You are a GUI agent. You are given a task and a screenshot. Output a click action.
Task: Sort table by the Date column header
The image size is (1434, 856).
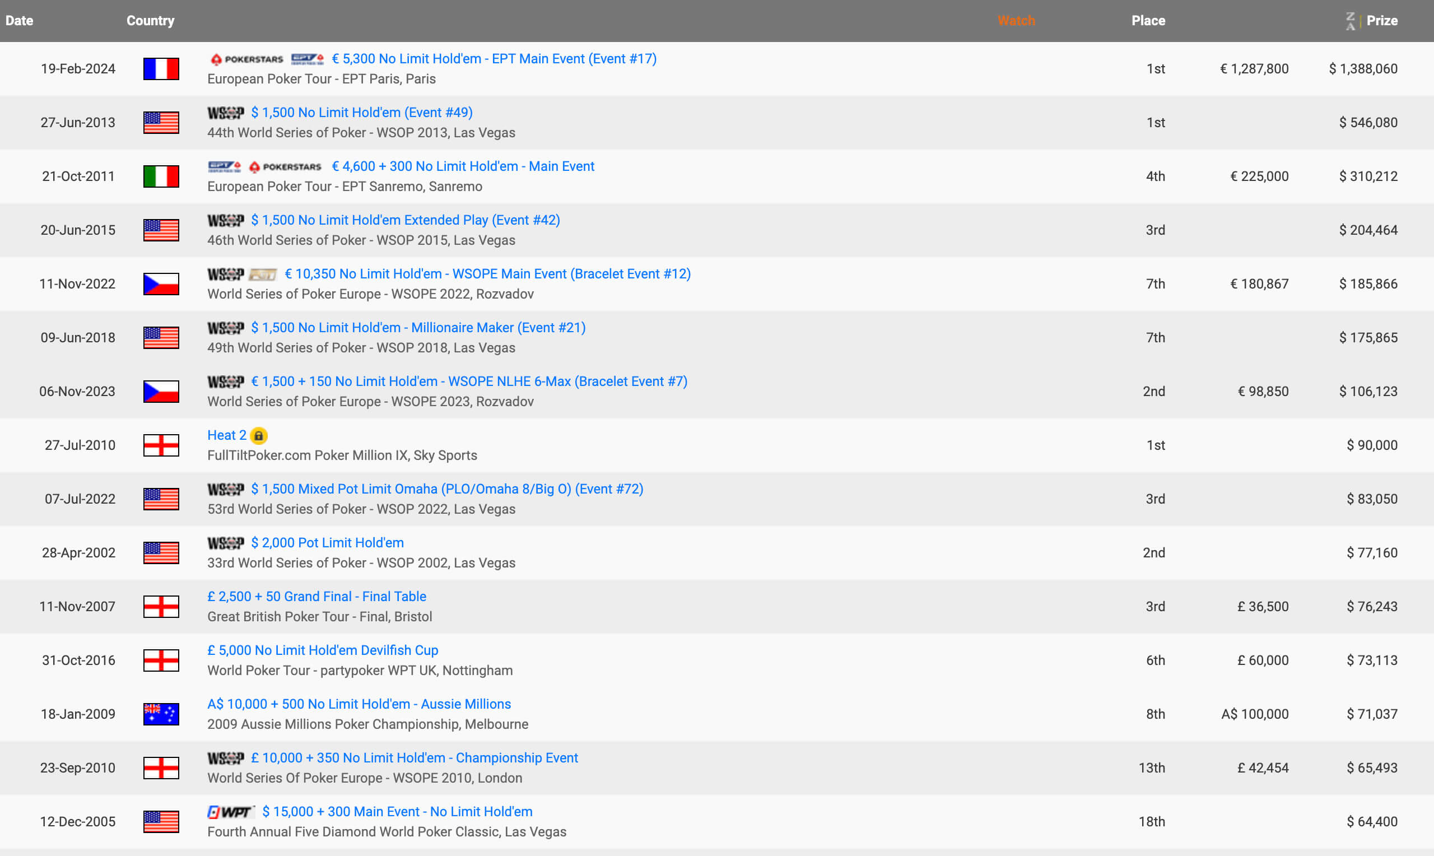[x=19, y=21]
